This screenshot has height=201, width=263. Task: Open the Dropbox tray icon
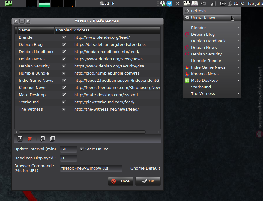coord(162,4)
